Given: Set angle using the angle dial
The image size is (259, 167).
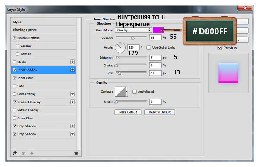Looking at the screenshot, I should point(120,48).
